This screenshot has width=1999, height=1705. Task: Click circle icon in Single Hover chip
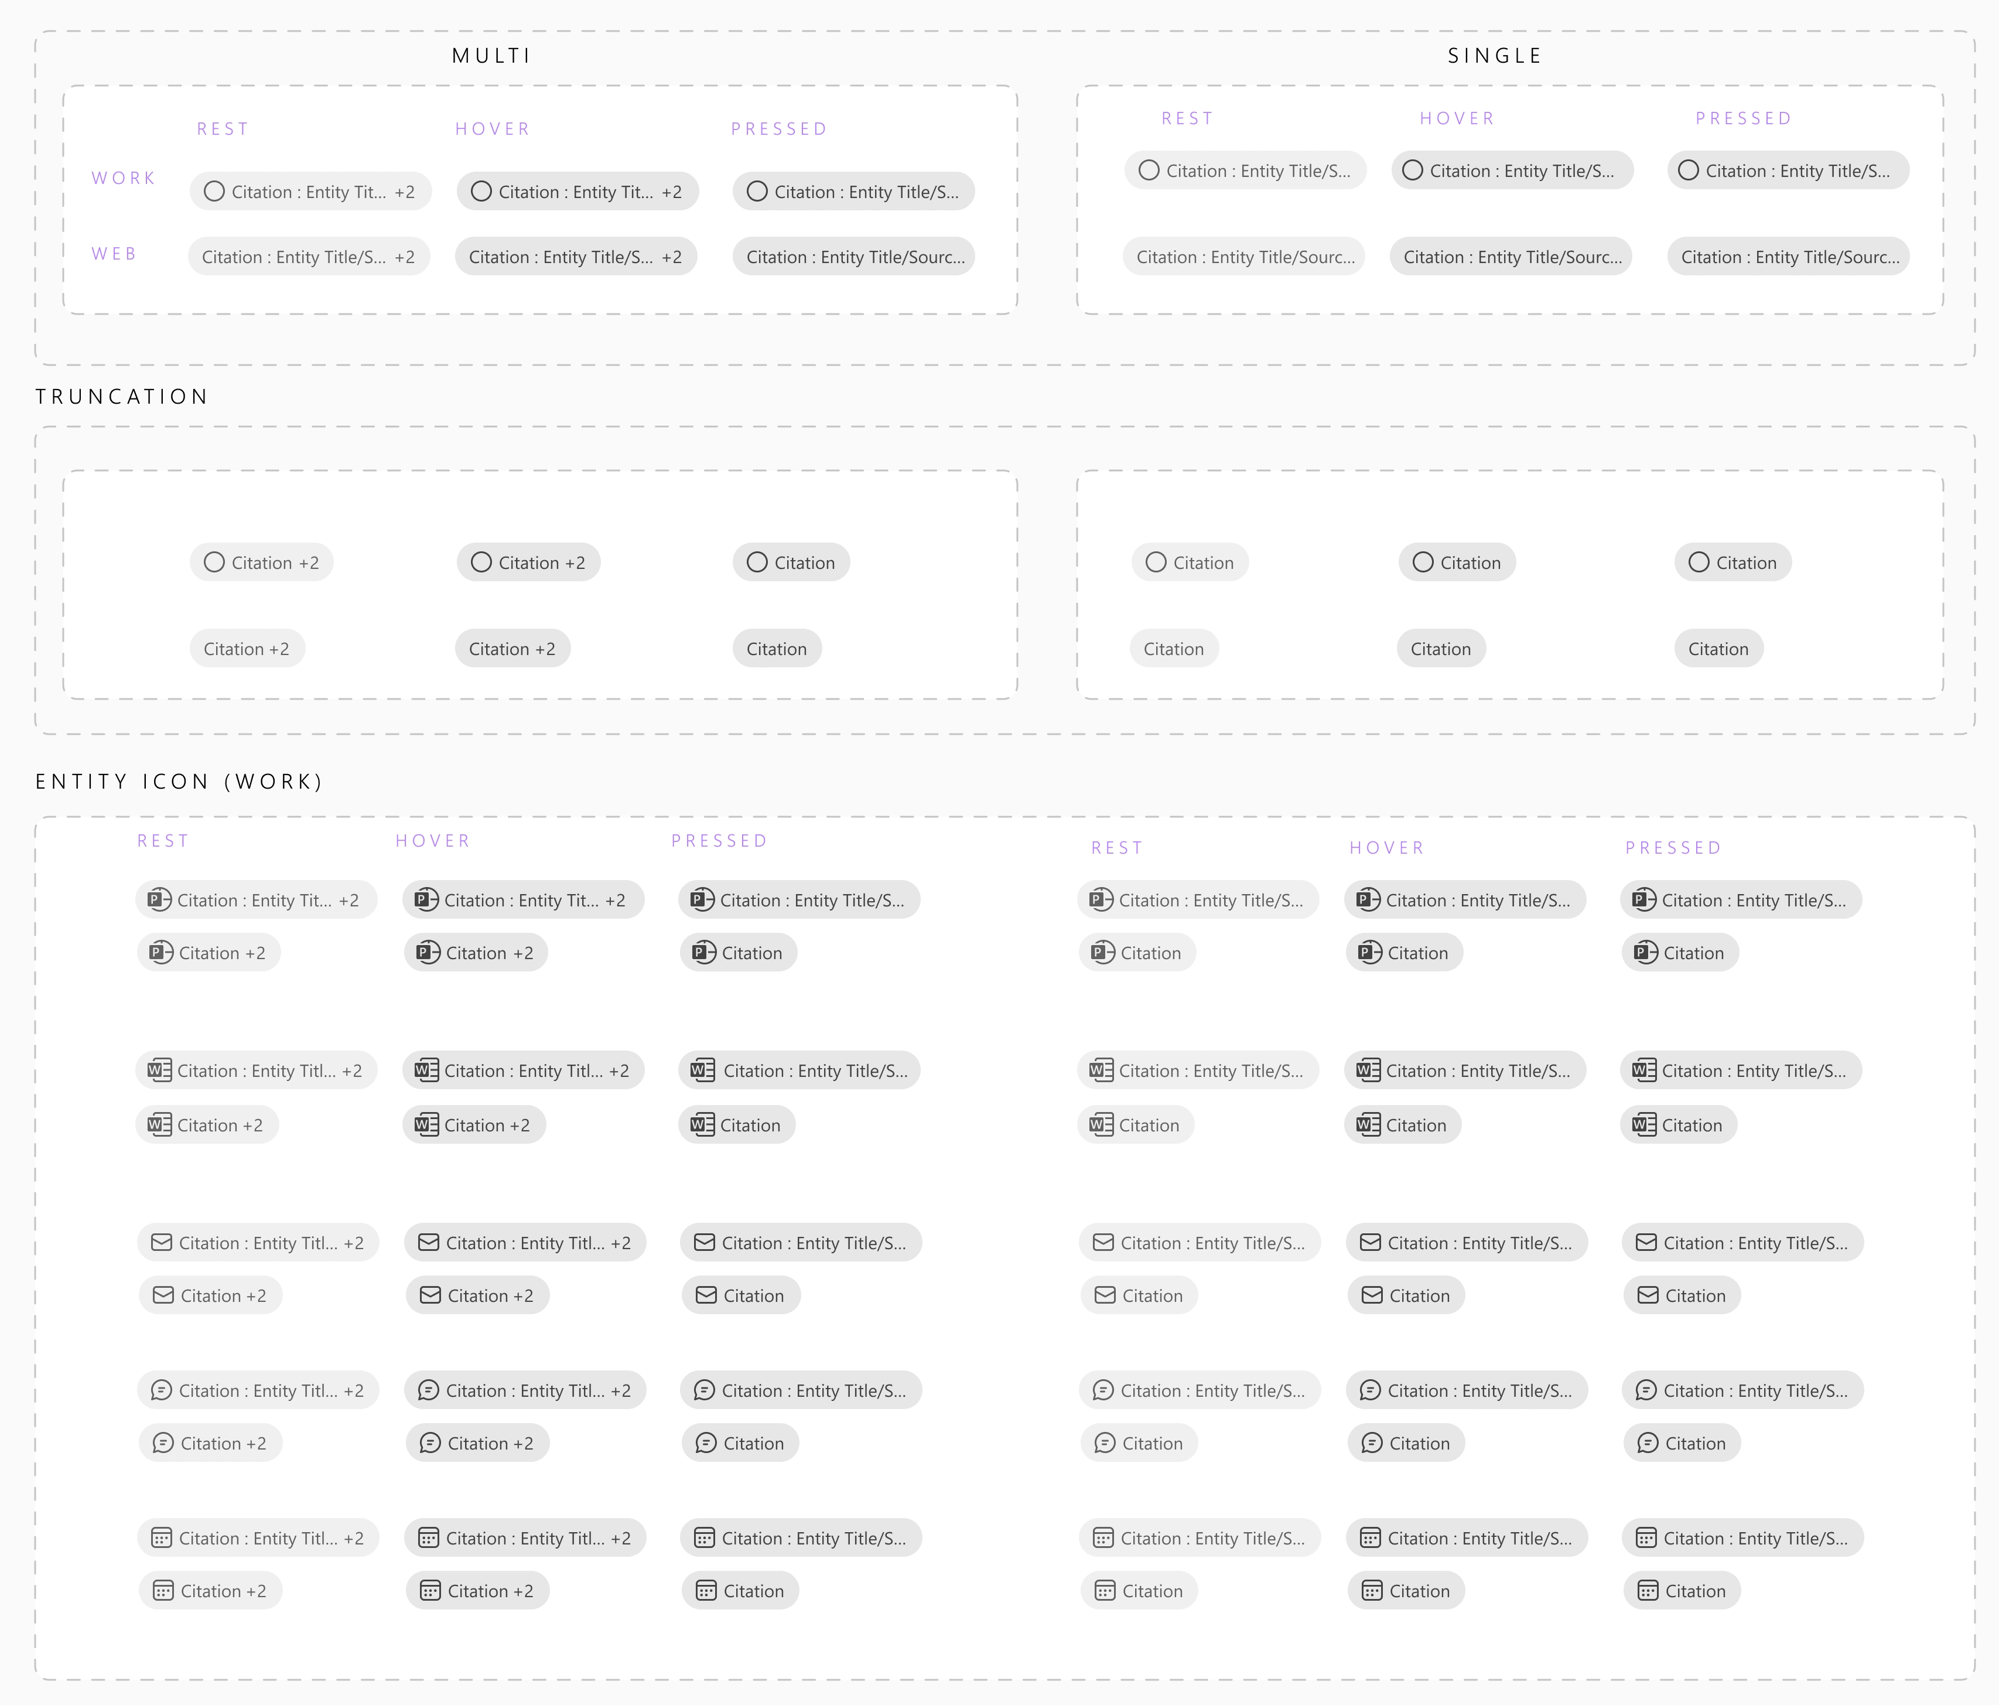1413,170
